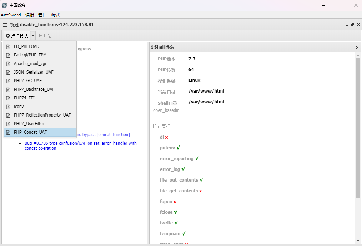362x247 pixels.
Task: Click the vertical scrollbar in Shell状态 panel
Action: (358, 129)
